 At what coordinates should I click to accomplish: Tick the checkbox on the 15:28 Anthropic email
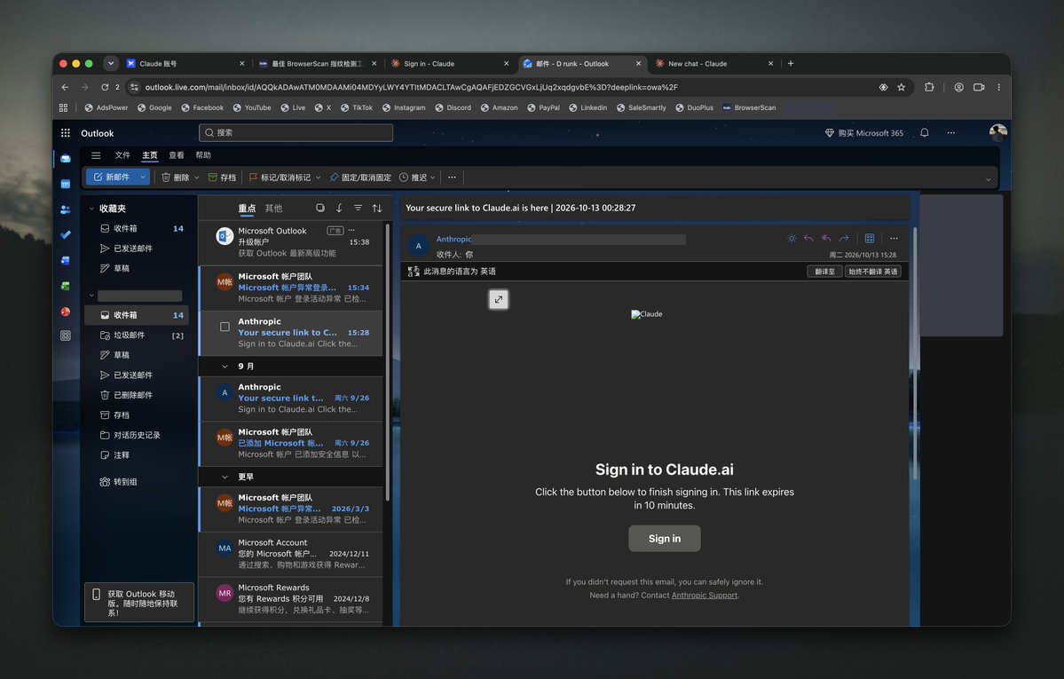point(225,327)
